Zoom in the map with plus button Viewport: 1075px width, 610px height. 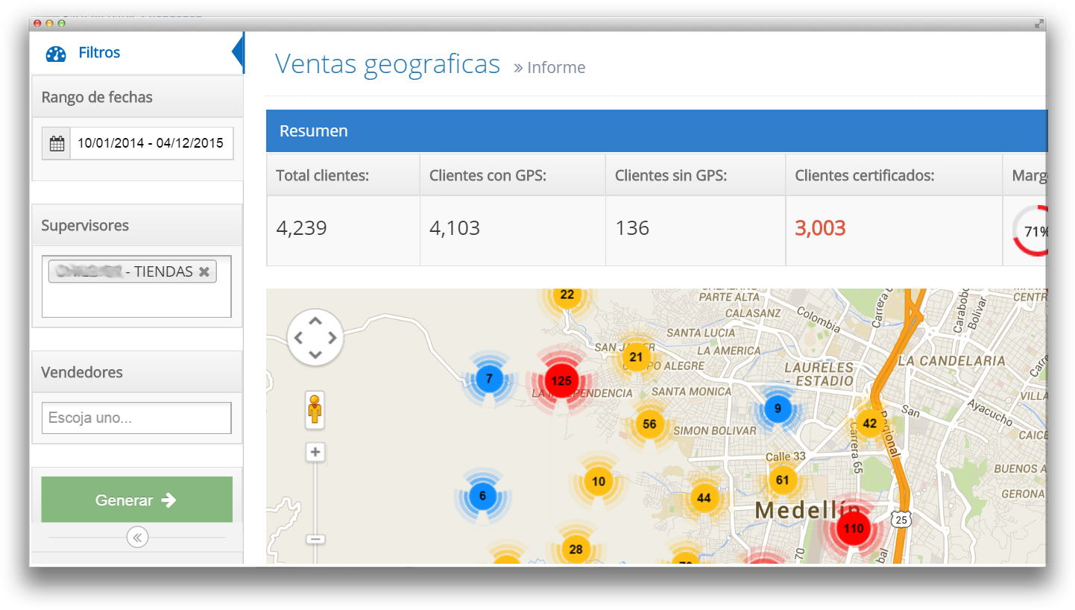[x=315, y=452]
